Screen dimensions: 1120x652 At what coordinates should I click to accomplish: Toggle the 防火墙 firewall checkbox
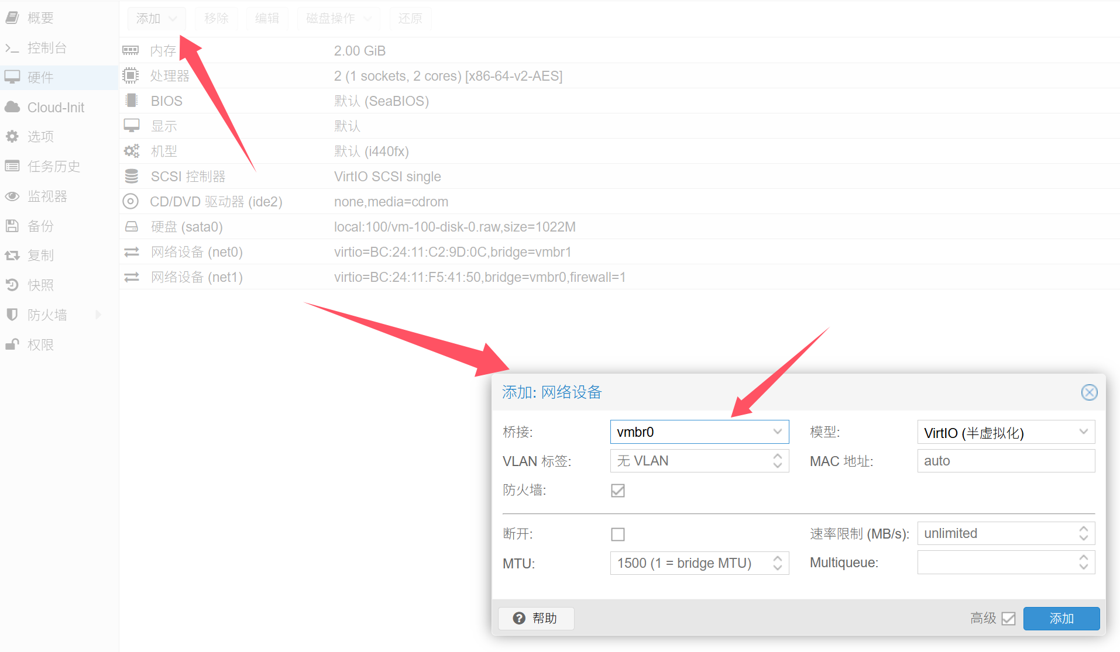tap(618, 491)
